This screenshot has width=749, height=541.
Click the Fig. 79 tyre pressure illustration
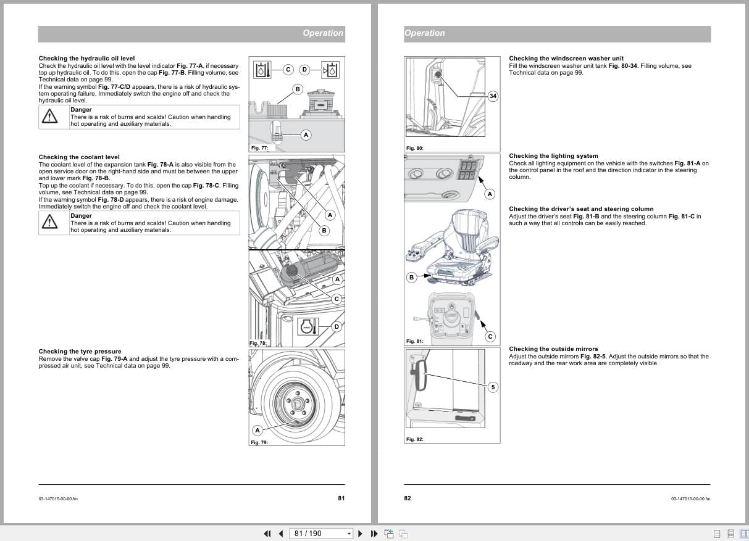[296, 397]
